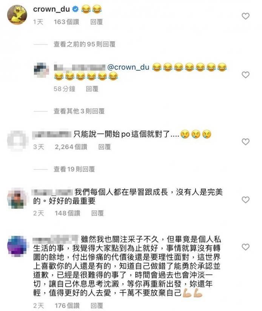
Task: Expand 查看19則回覆
Action: pyautogui.click(x=74, y=169)
